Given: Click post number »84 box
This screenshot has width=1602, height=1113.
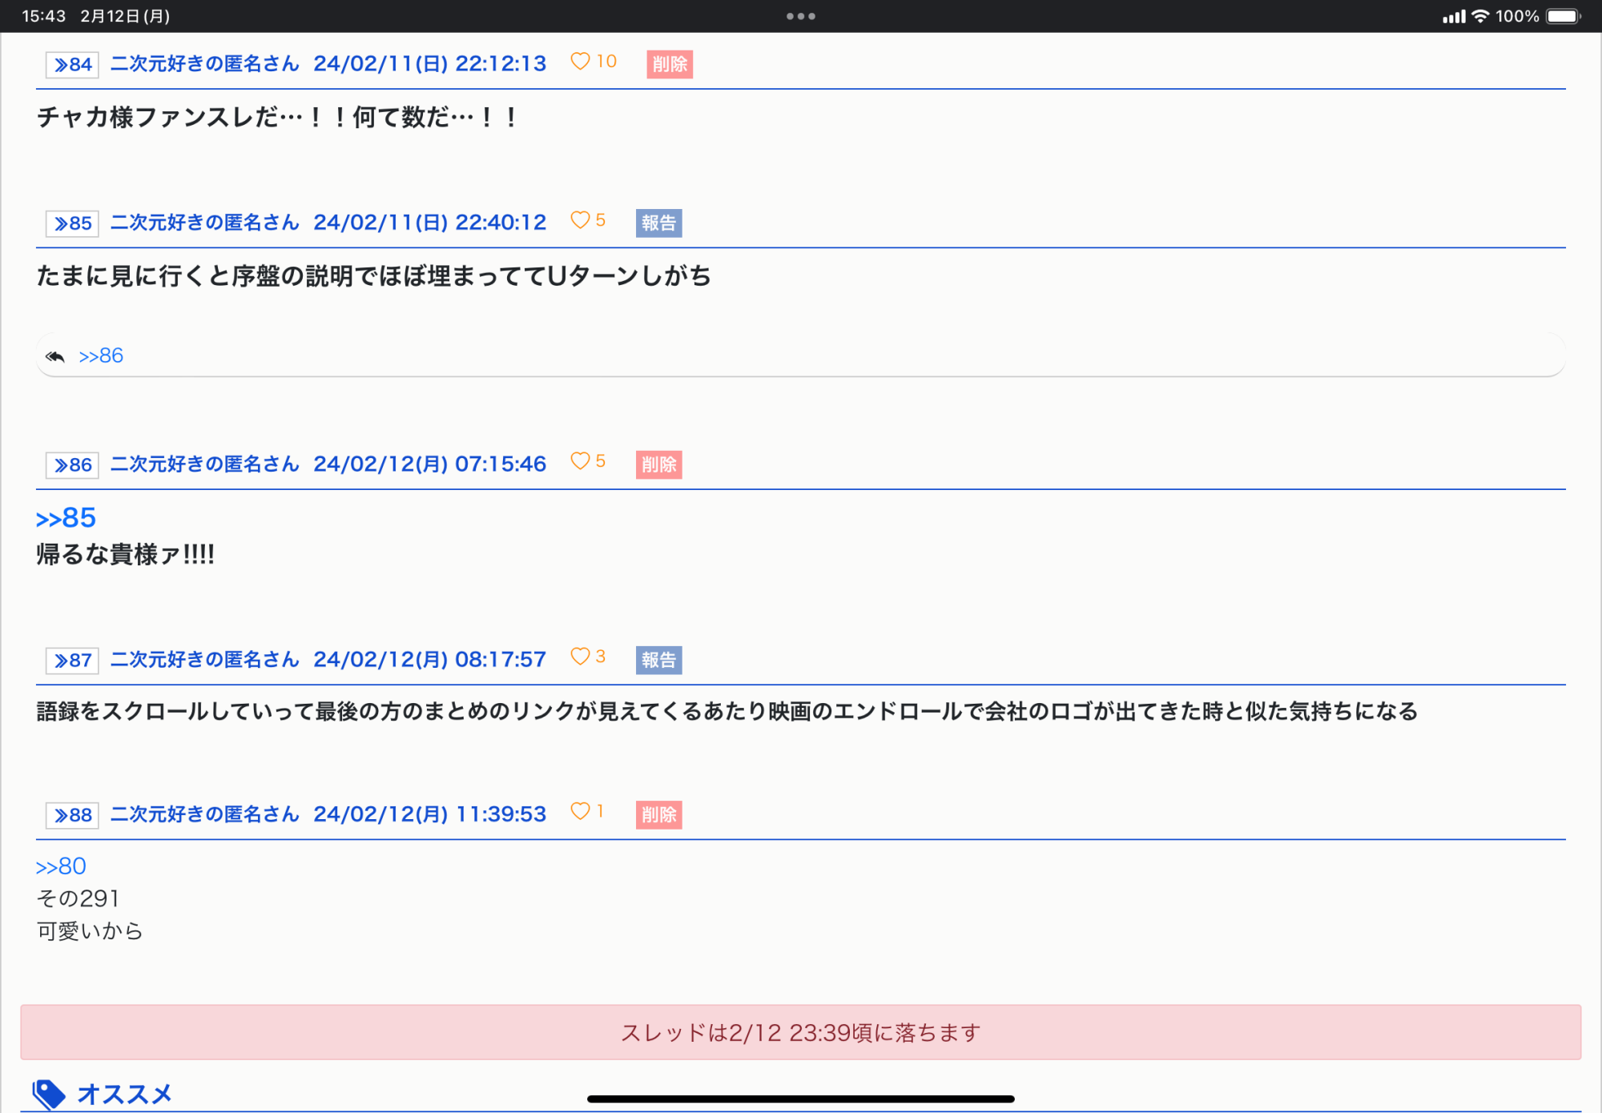Looking at the screenshot, I should [72, 65].
